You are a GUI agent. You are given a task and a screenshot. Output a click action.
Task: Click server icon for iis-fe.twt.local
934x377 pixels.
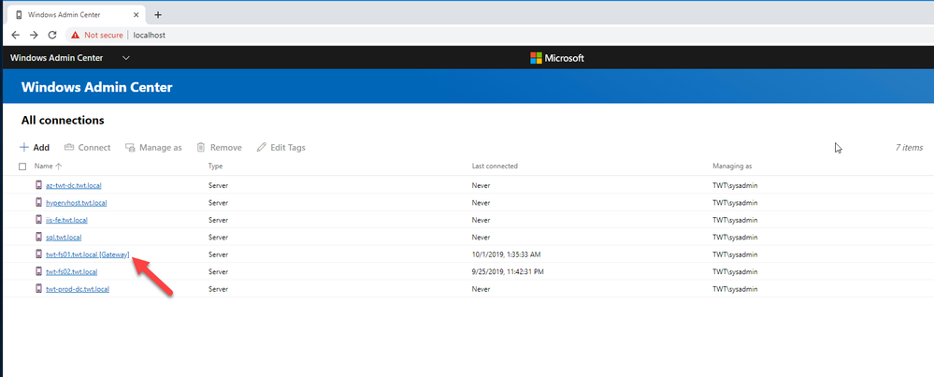click(38, 220)
